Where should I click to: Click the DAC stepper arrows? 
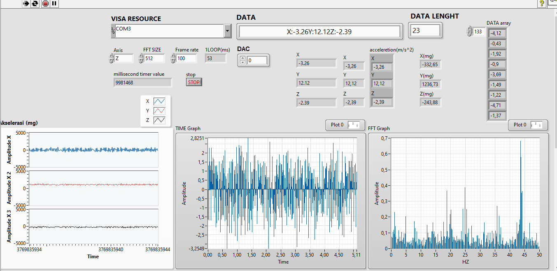242,61
